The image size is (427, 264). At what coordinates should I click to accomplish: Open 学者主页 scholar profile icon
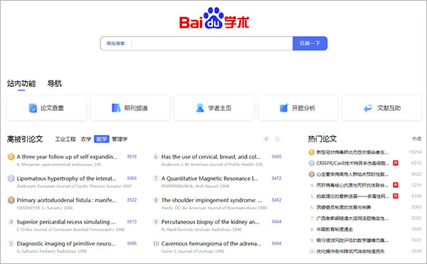tap(200, 108)
